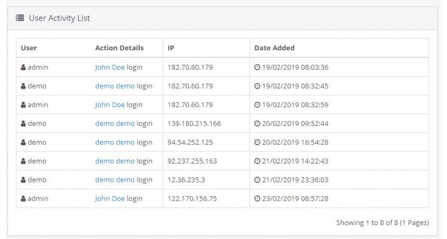
Task: Click clock icon next to 23/02/2019 08:57:28
Action: 257,199
